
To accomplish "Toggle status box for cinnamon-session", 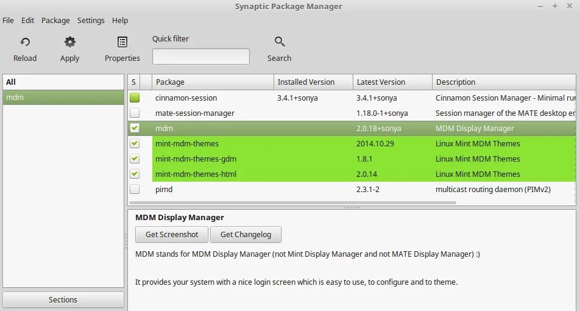I will click(135, 98).
